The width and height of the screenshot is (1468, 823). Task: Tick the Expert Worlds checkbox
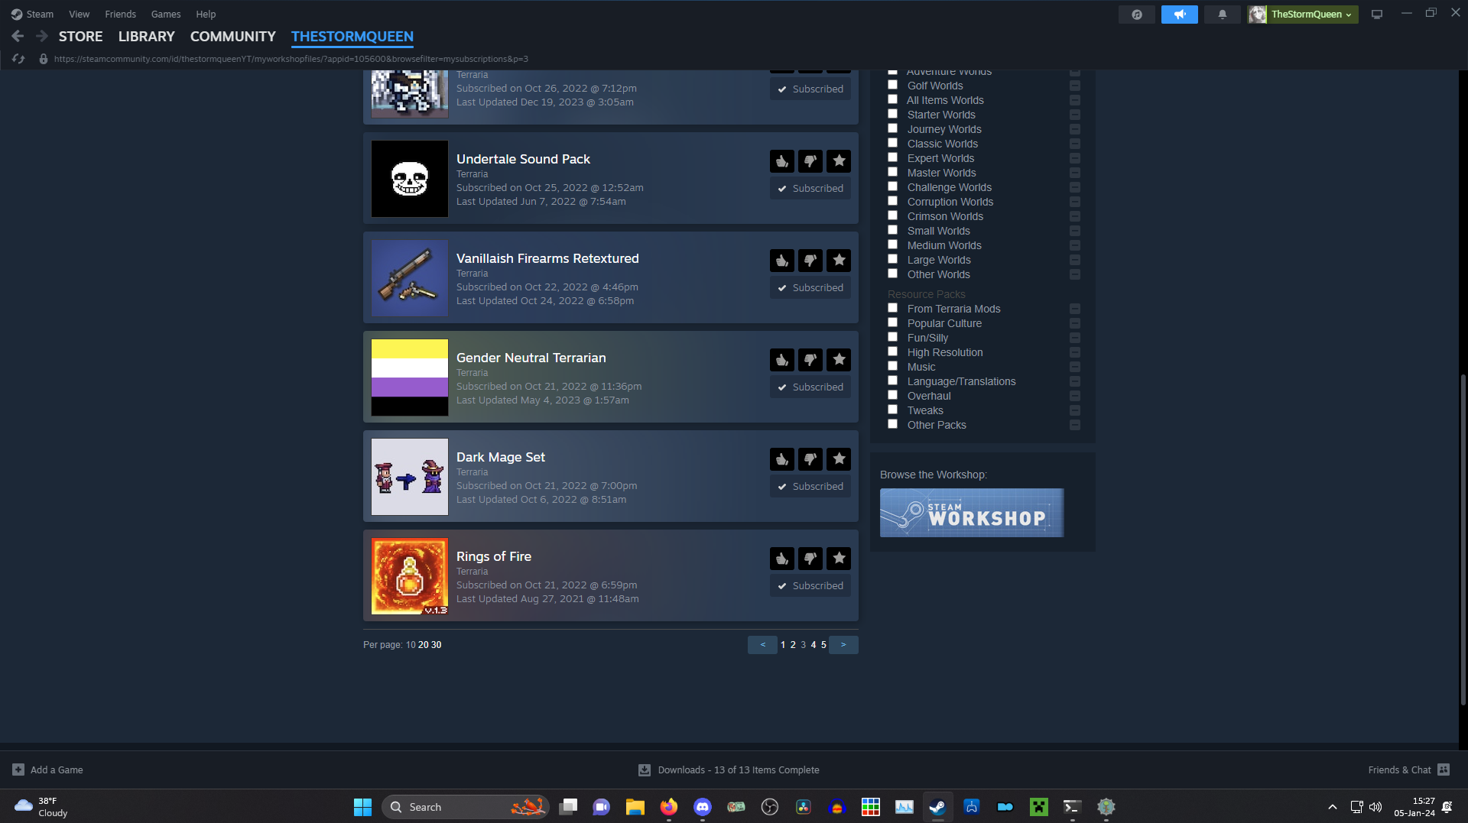(892, 157)
